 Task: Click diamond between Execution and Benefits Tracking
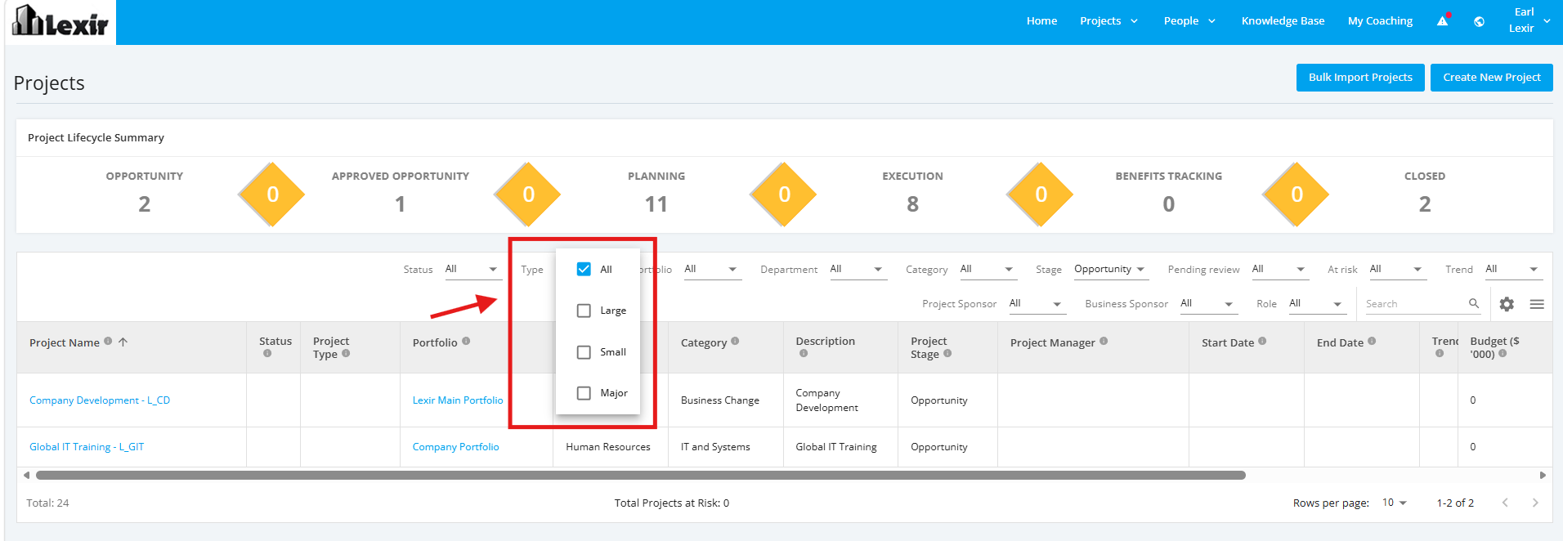tap(1041, 194)
